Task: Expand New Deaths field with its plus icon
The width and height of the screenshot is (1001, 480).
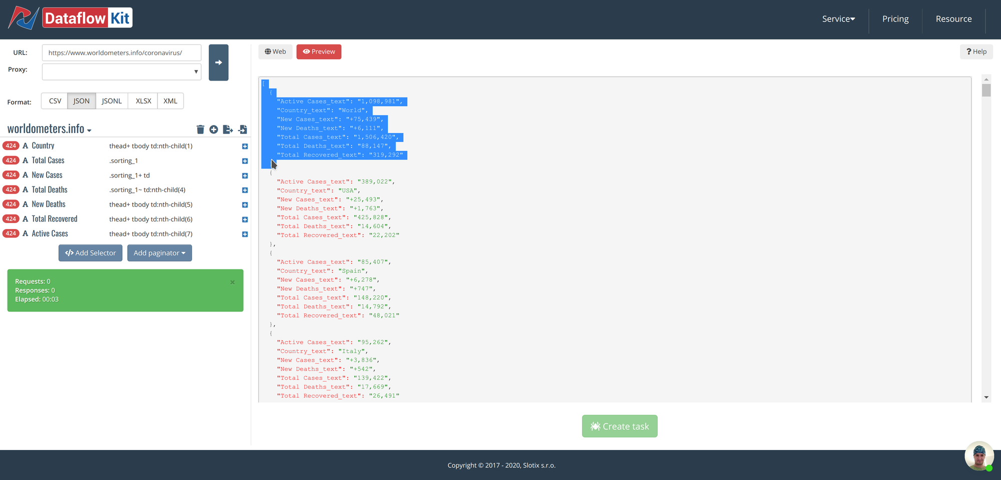Action: tap(245, 205)
